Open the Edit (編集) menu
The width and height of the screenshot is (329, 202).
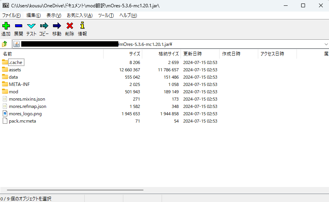point(33,15)
